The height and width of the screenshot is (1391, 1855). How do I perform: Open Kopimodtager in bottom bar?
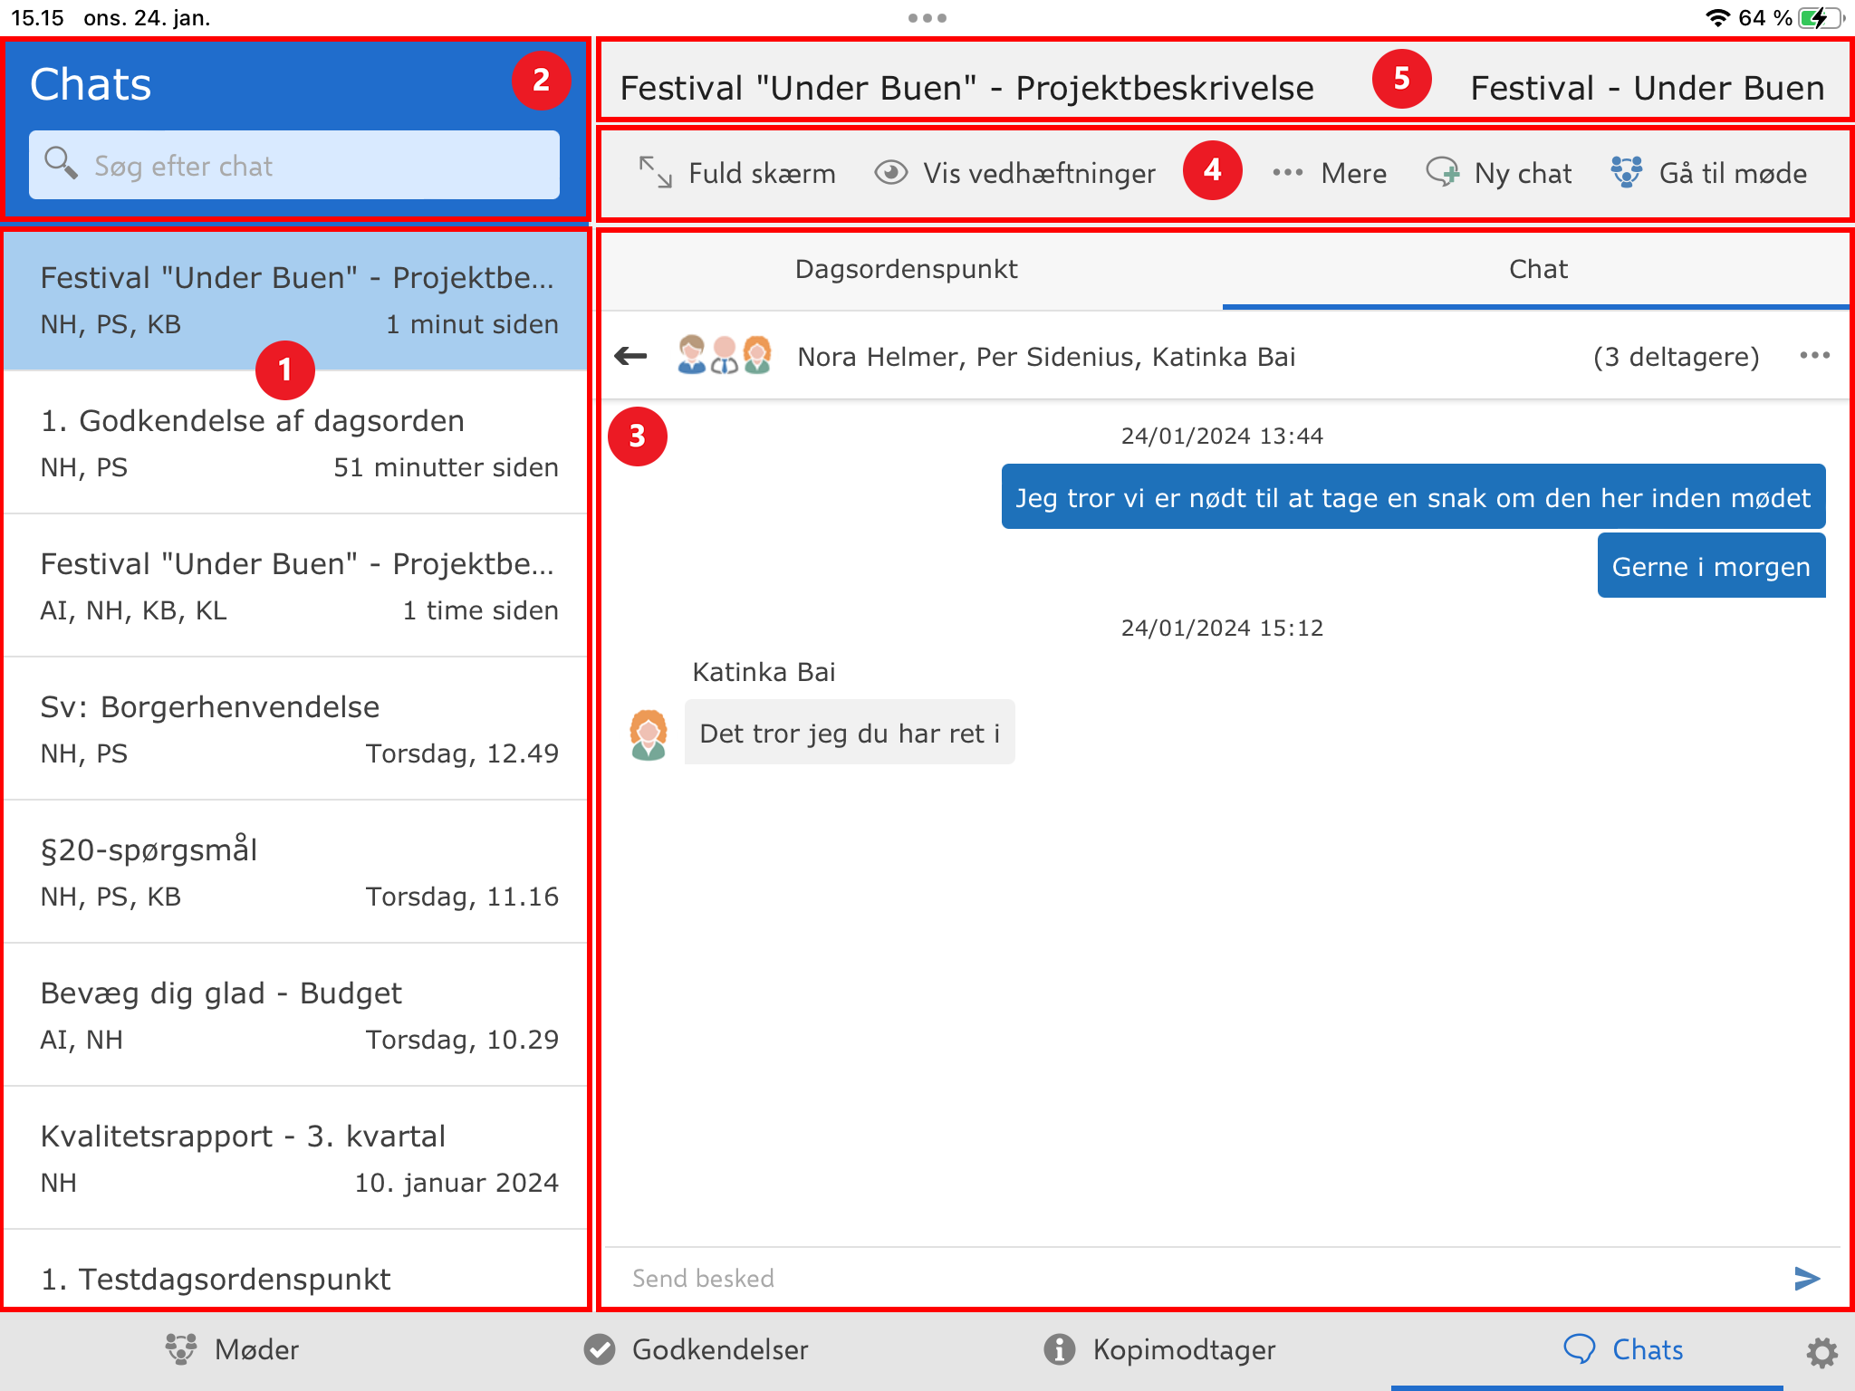coord(1159,1349)
